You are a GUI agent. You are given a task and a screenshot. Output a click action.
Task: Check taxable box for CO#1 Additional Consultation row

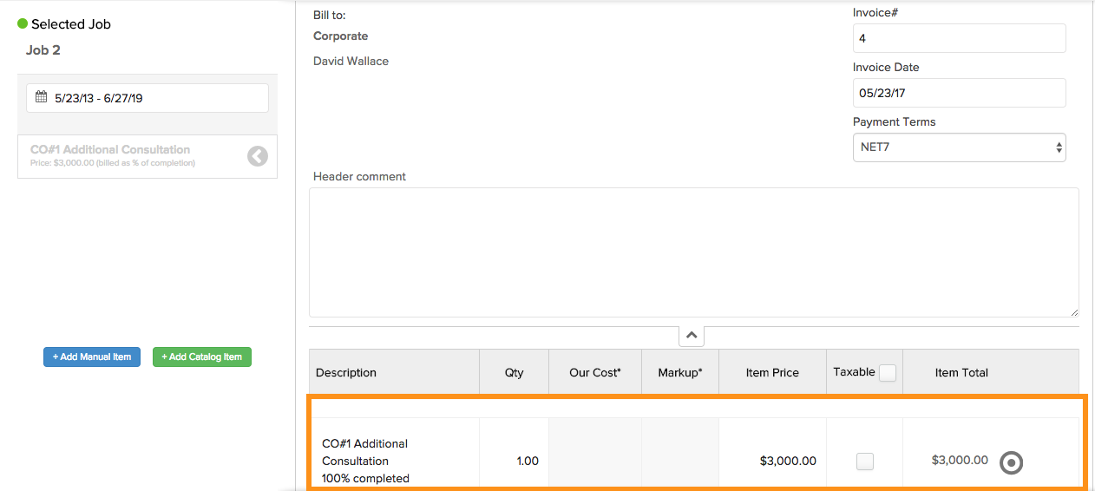click(865, 462)
